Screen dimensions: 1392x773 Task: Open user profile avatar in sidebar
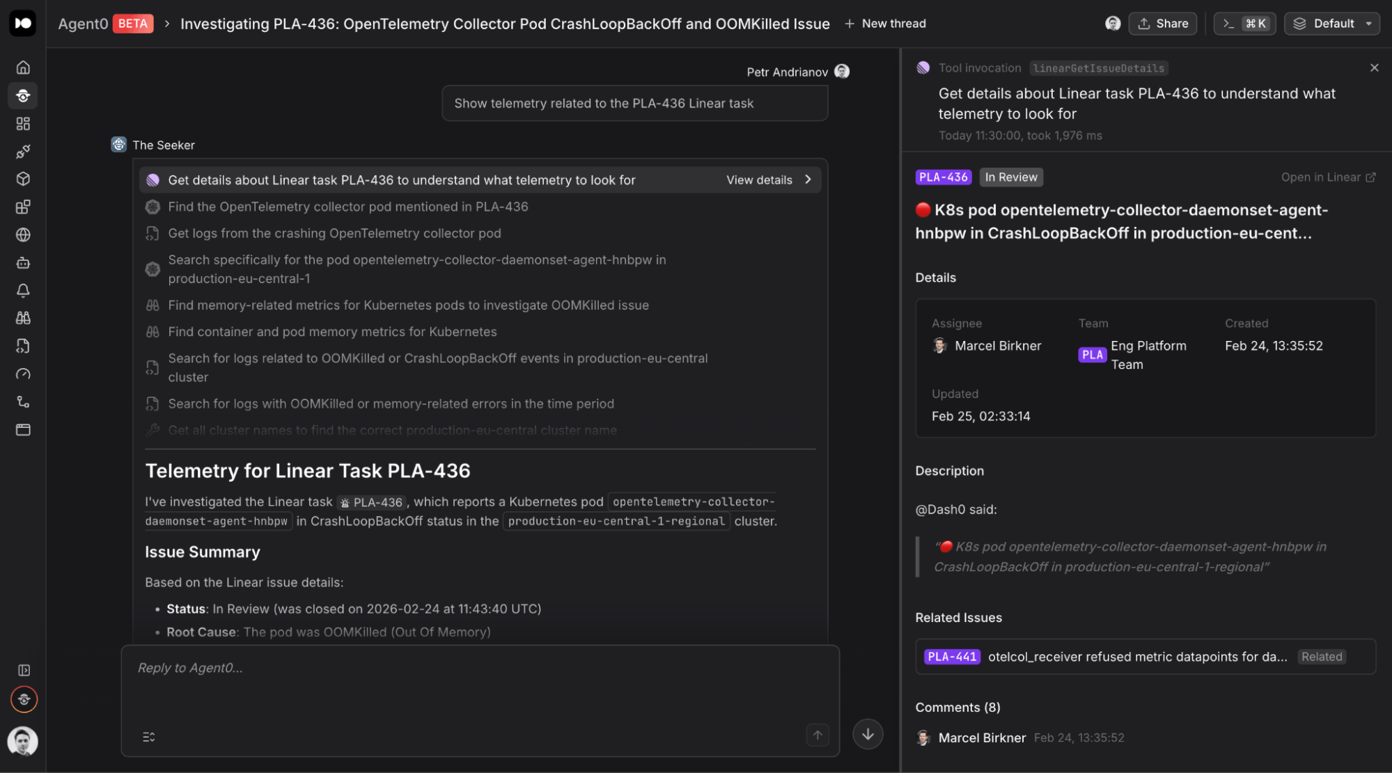[23, 741]
